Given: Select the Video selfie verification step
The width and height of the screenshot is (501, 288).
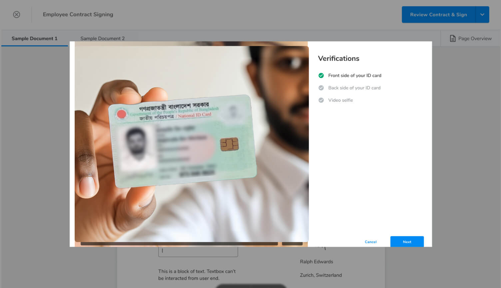Looking at the screenshot, I should pyautogui.click(x=340, y=100).
